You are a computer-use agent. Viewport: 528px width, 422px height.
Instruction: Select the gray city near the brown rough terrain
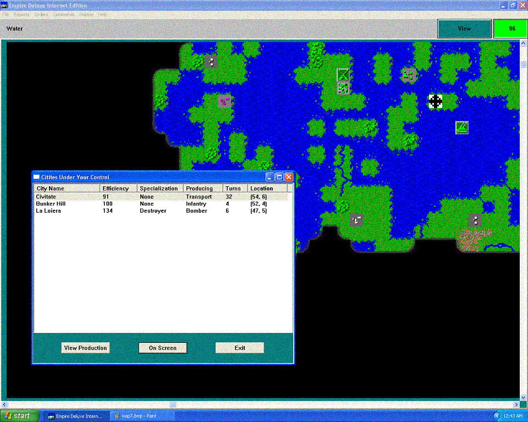pyautogui.click(x=475, y=220)
